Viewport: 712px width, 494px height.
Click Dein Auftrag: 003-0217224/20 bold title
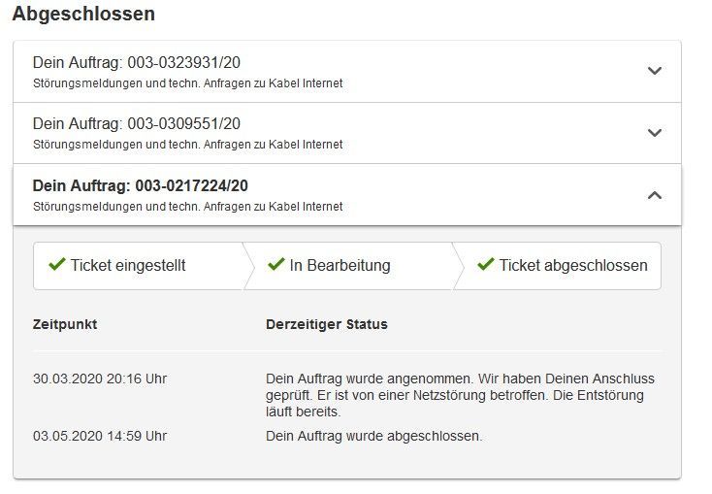point(141,185)
